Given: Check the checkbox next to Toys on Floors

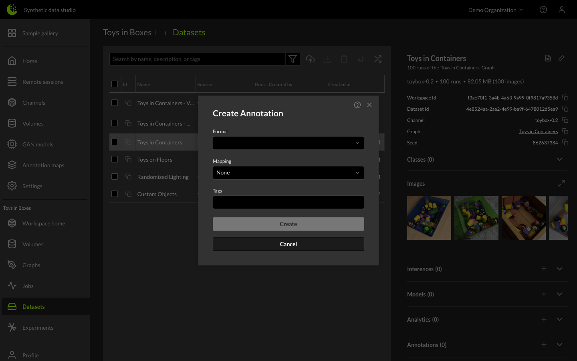Looking at the screenshot, I should 115,159.
